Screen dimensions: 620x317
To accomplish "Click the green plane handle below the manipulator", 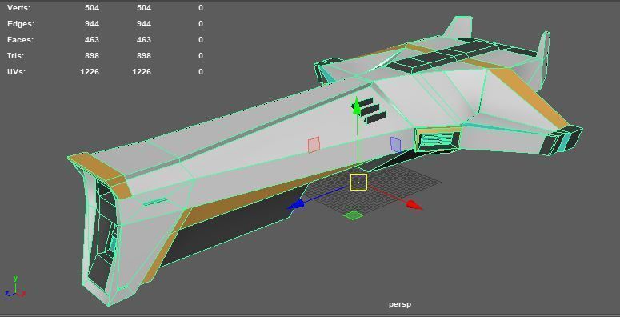I will tap(353, 215).
